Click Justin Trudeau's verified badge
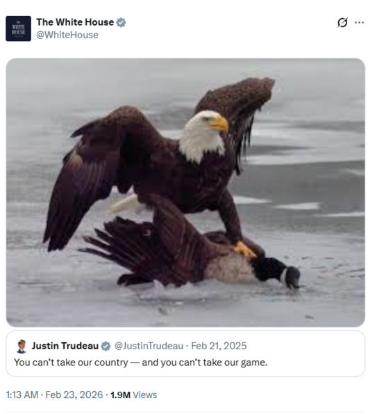Image resolution: width=368 pixels, height=414 pixels. point(106,346)
